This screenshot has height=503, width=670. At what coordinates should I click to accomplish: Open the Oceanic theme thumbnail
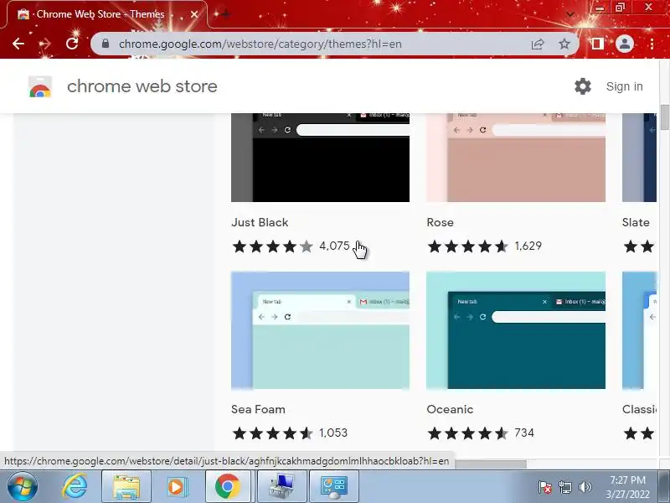(x=516, y=330)
